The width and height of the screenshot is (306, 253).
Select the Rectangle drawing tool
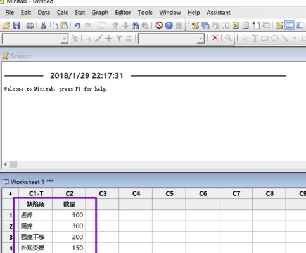(265, 38)
